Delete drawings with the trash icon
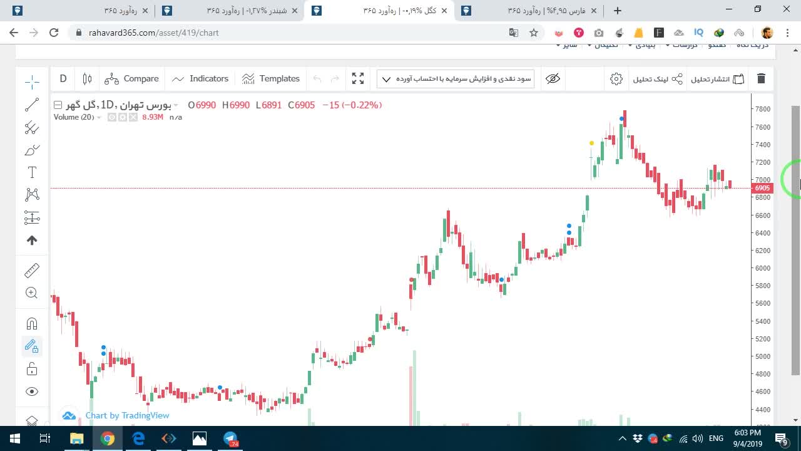801x451 pixels. [761, 79]
